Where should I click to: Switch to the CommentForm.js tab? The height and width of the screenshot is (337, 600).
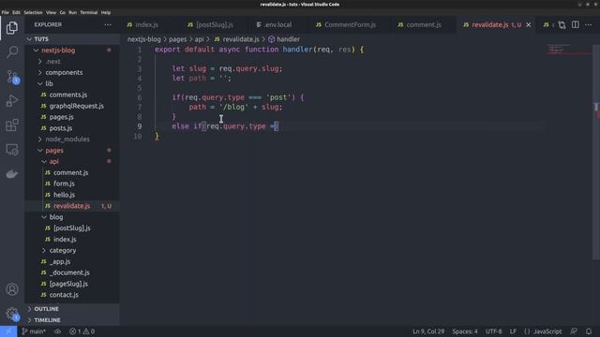[350, 25]
